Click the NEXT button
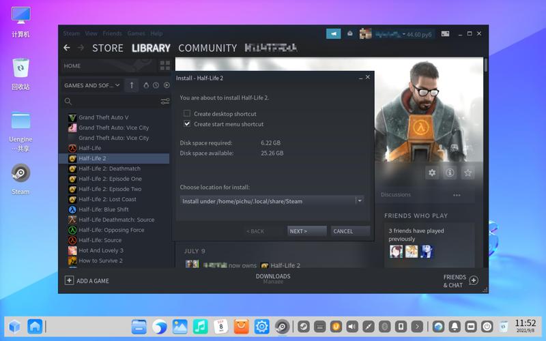 pyautogui.click(x=306, y=231)
